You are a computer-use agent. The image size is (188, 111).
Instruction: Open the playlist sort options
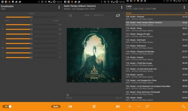pyautogui.click(x=148, y=106)
